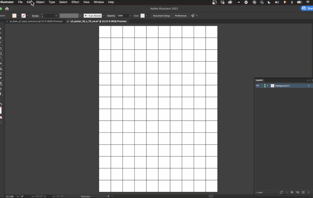This screenshot has height=198, width=313.
Task: Select the Hand tool in left toolbar
Action: click(1, 94)
